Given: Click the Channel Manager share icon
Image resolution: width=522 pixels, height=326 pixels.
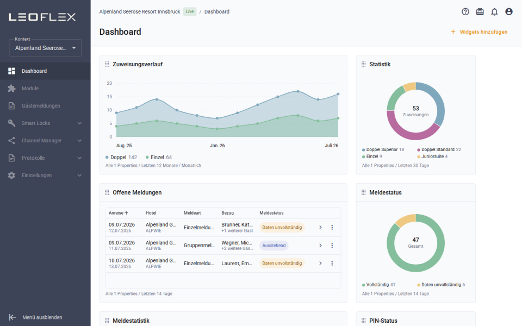Looking at the screenshot, I should [x=11, y=140].
